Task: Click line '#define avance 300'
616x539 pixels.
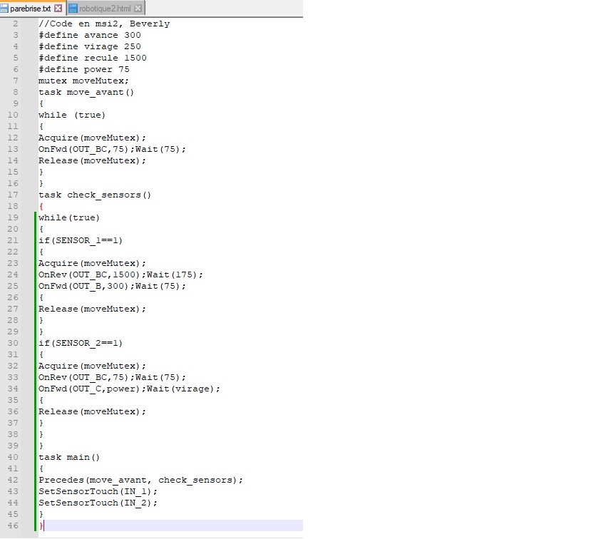Action: pos(90,36)
